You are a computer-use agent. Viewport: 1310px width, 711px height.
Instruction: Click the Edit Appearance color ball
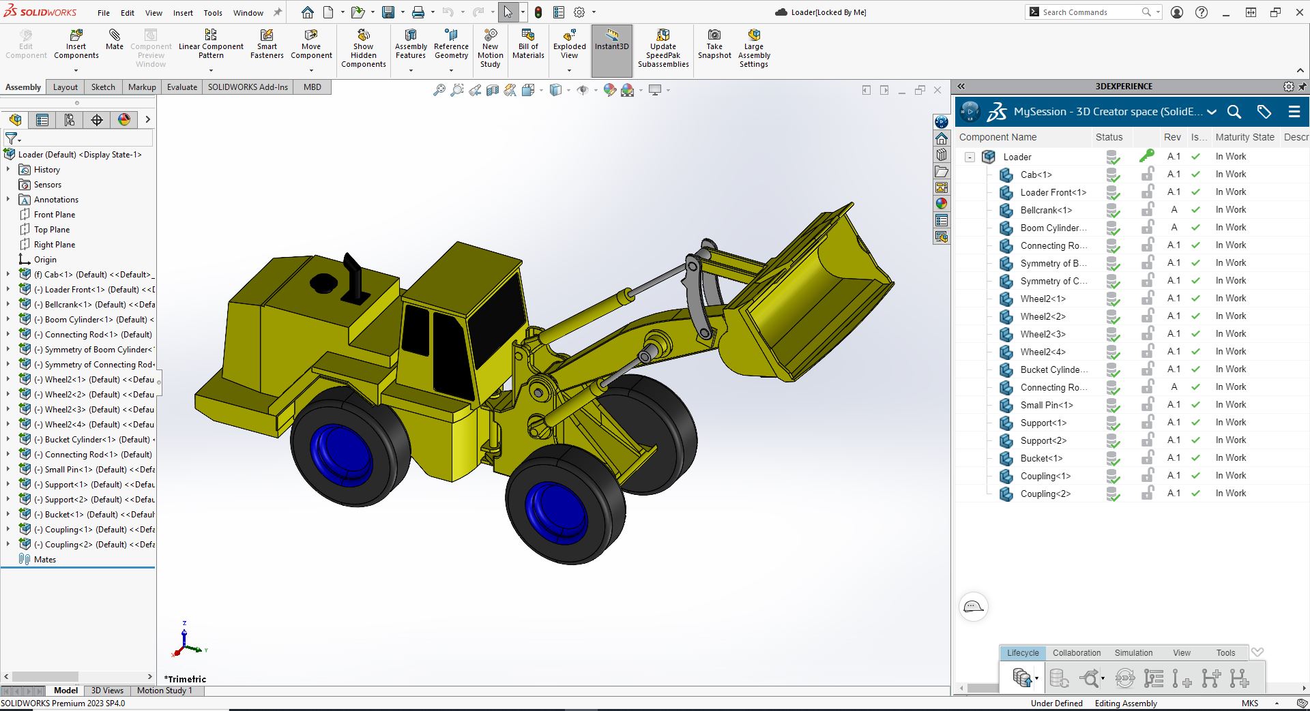click(x=610, y=90)
